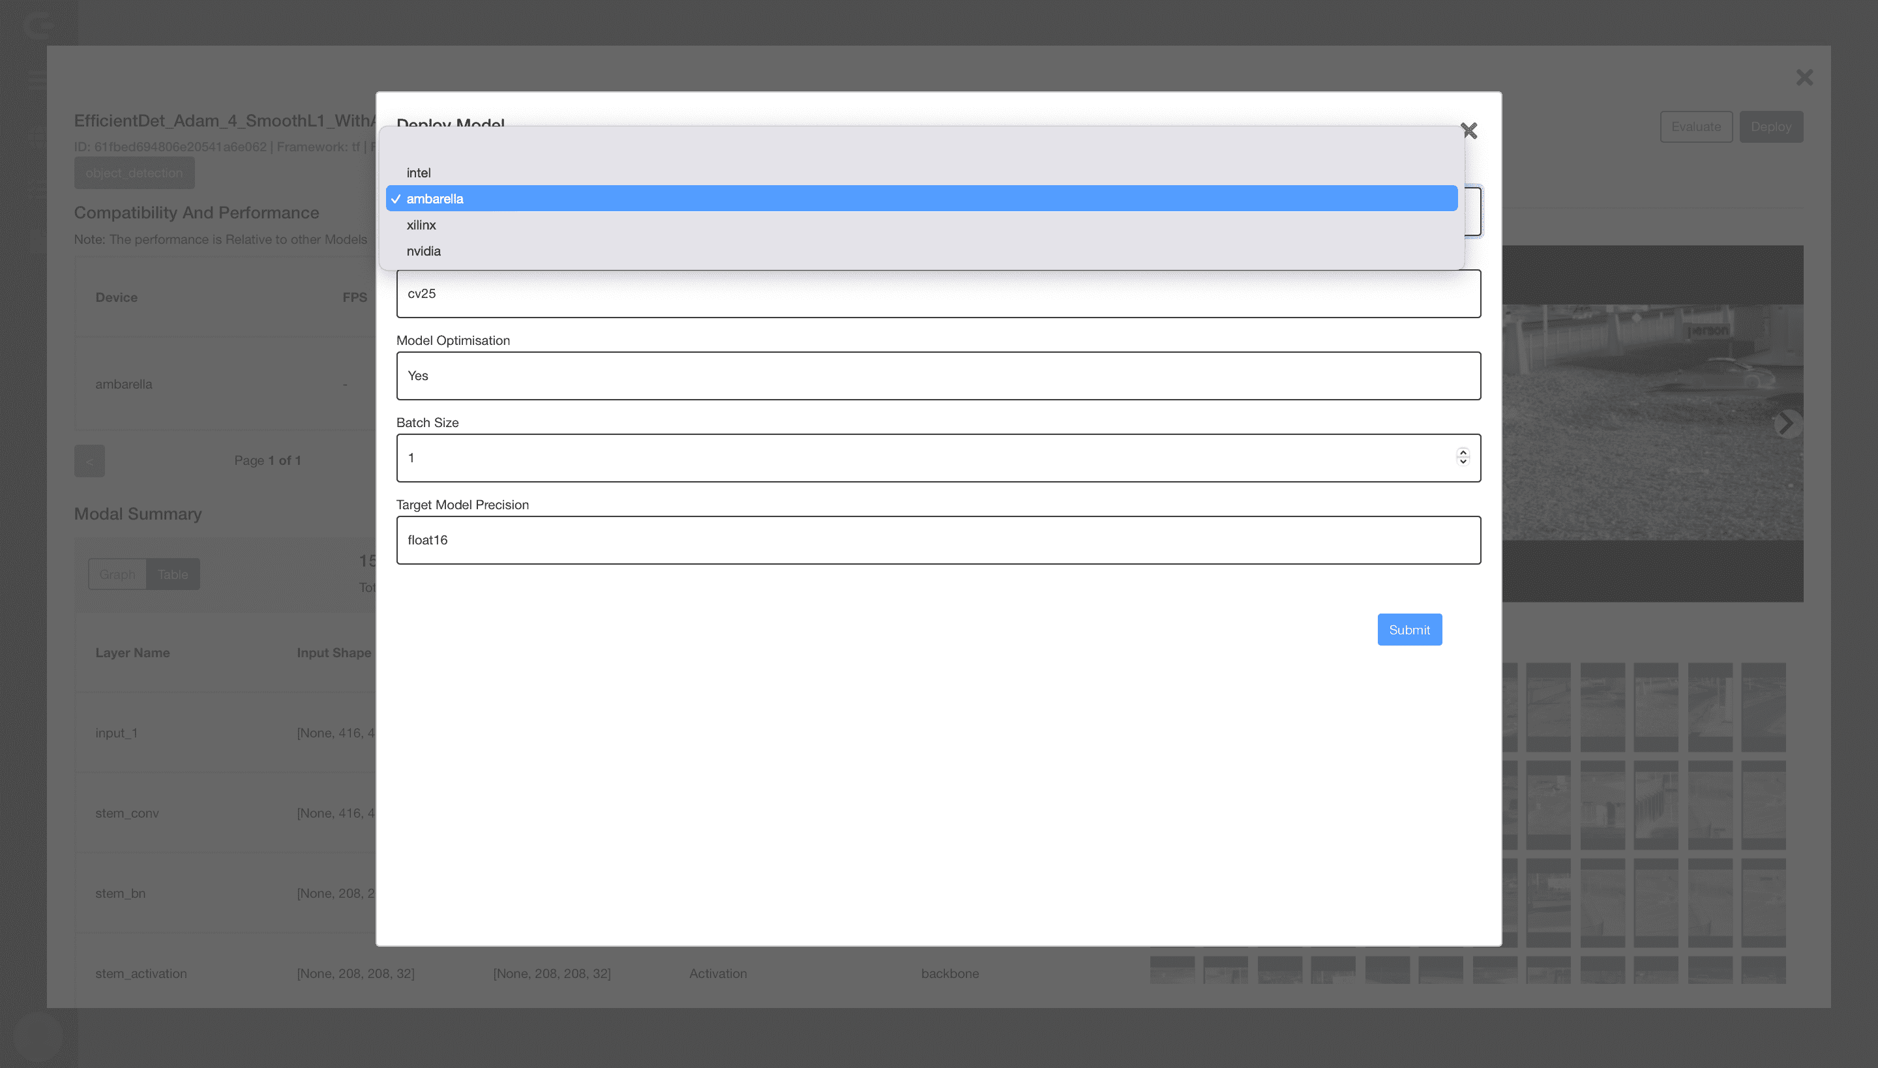
Task: Close the Deploy Model dialog
Action: (1469, 130)
